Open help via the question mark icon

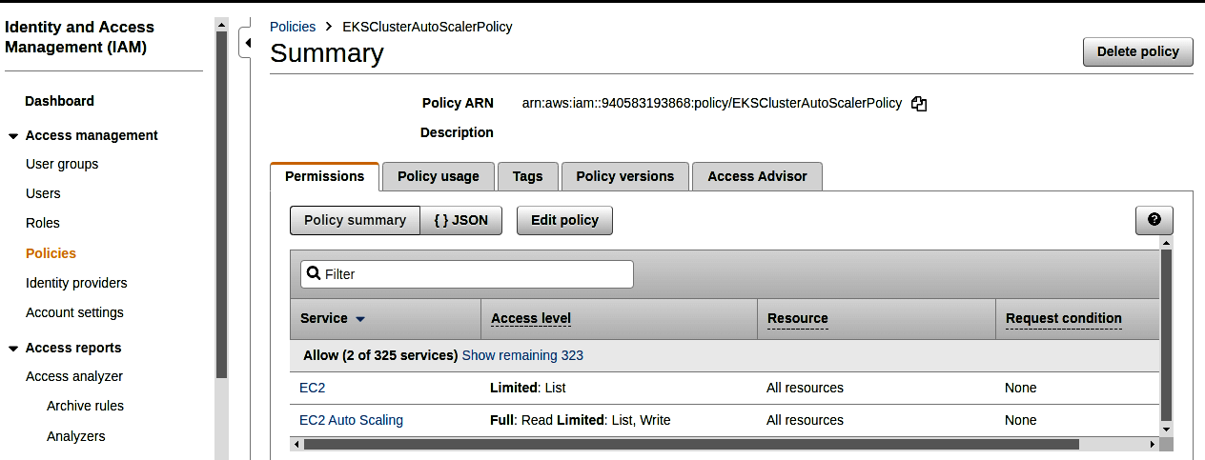click(1154, 220)
